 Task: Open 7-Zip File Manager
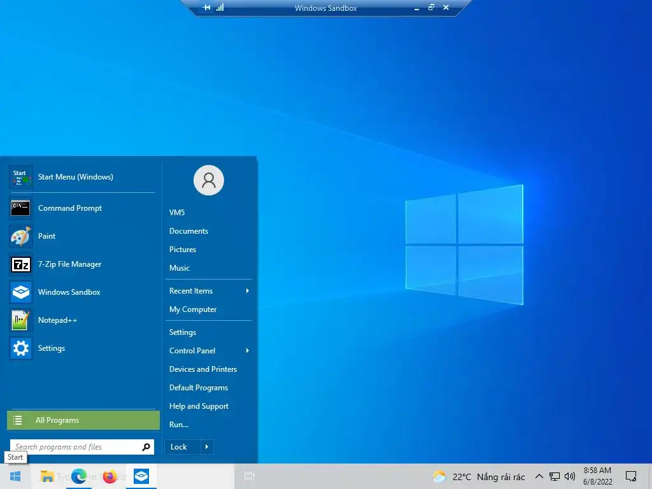pyautogui.click(x=82, y=264)
